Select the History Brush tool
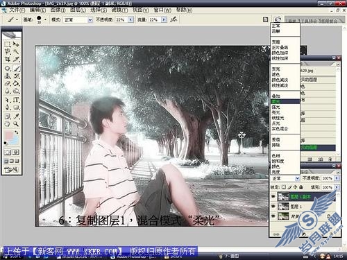This screenshot has width=347, height=260. [x=16, y=76]
